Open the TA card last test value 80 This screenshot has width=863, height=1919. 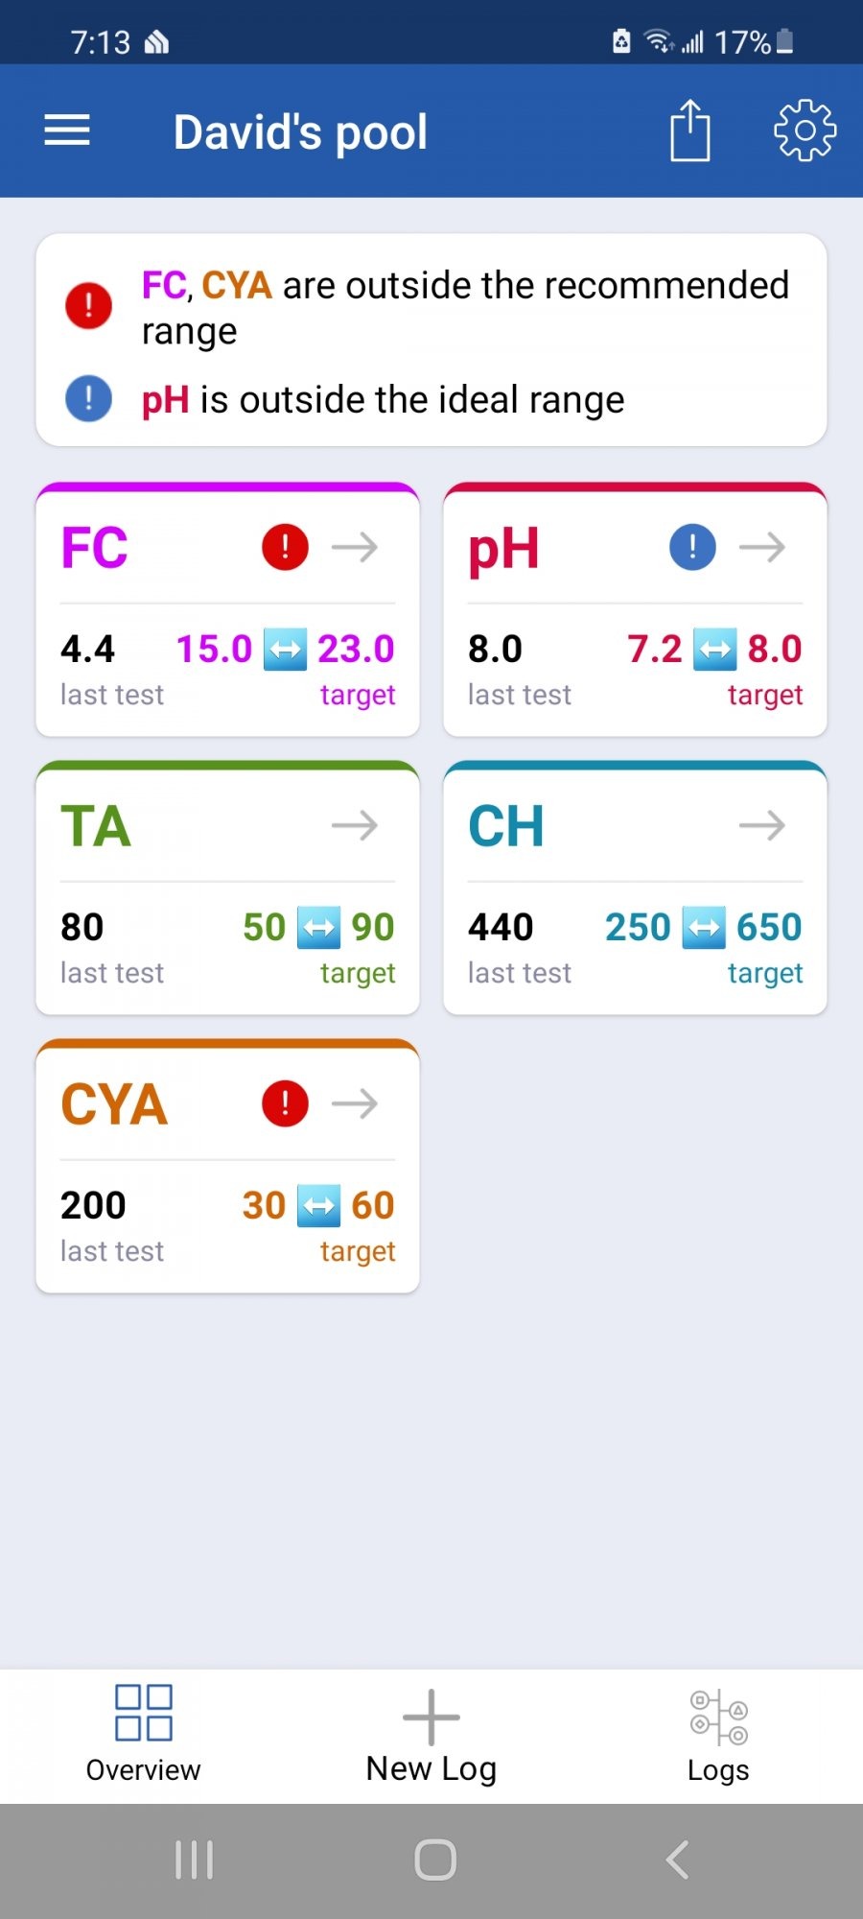click(82, 927)
